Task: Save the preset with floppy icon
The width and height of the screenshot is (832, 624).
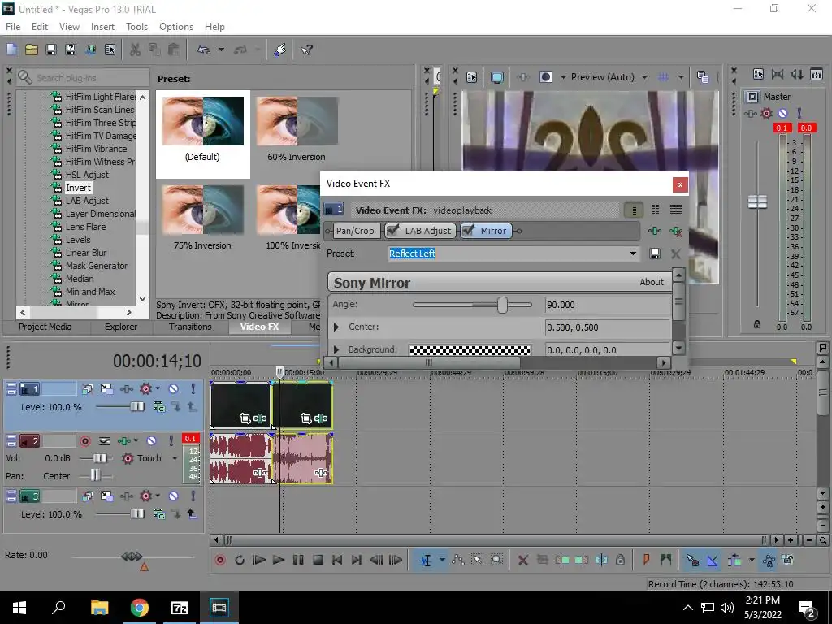Action: (x=655, y=253)
